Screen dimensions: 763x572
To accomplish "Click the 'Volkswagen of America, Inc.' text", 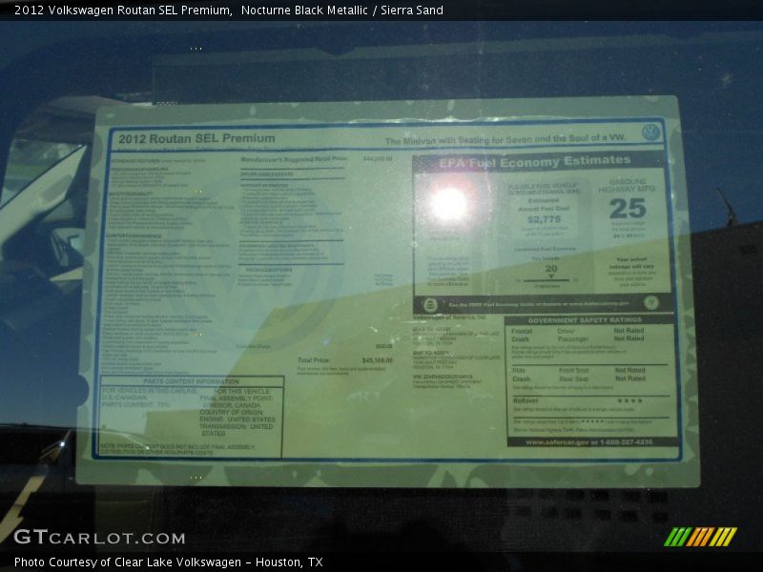I will pos(449,317).
